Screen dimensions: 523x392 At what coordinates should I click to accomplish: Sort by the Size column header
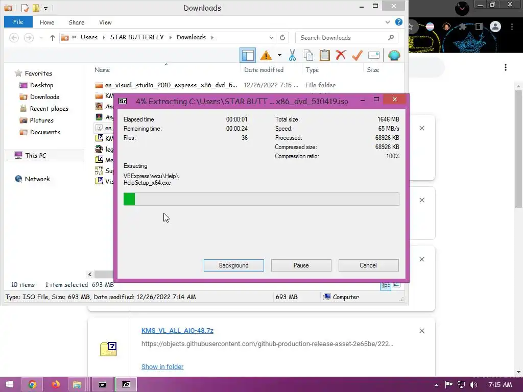(372, 69)
